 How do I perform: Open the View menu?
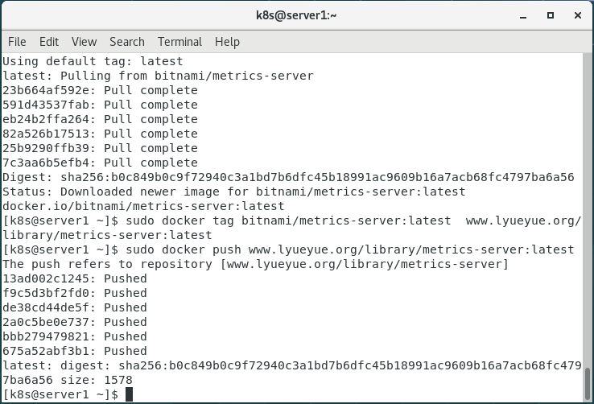84,42
